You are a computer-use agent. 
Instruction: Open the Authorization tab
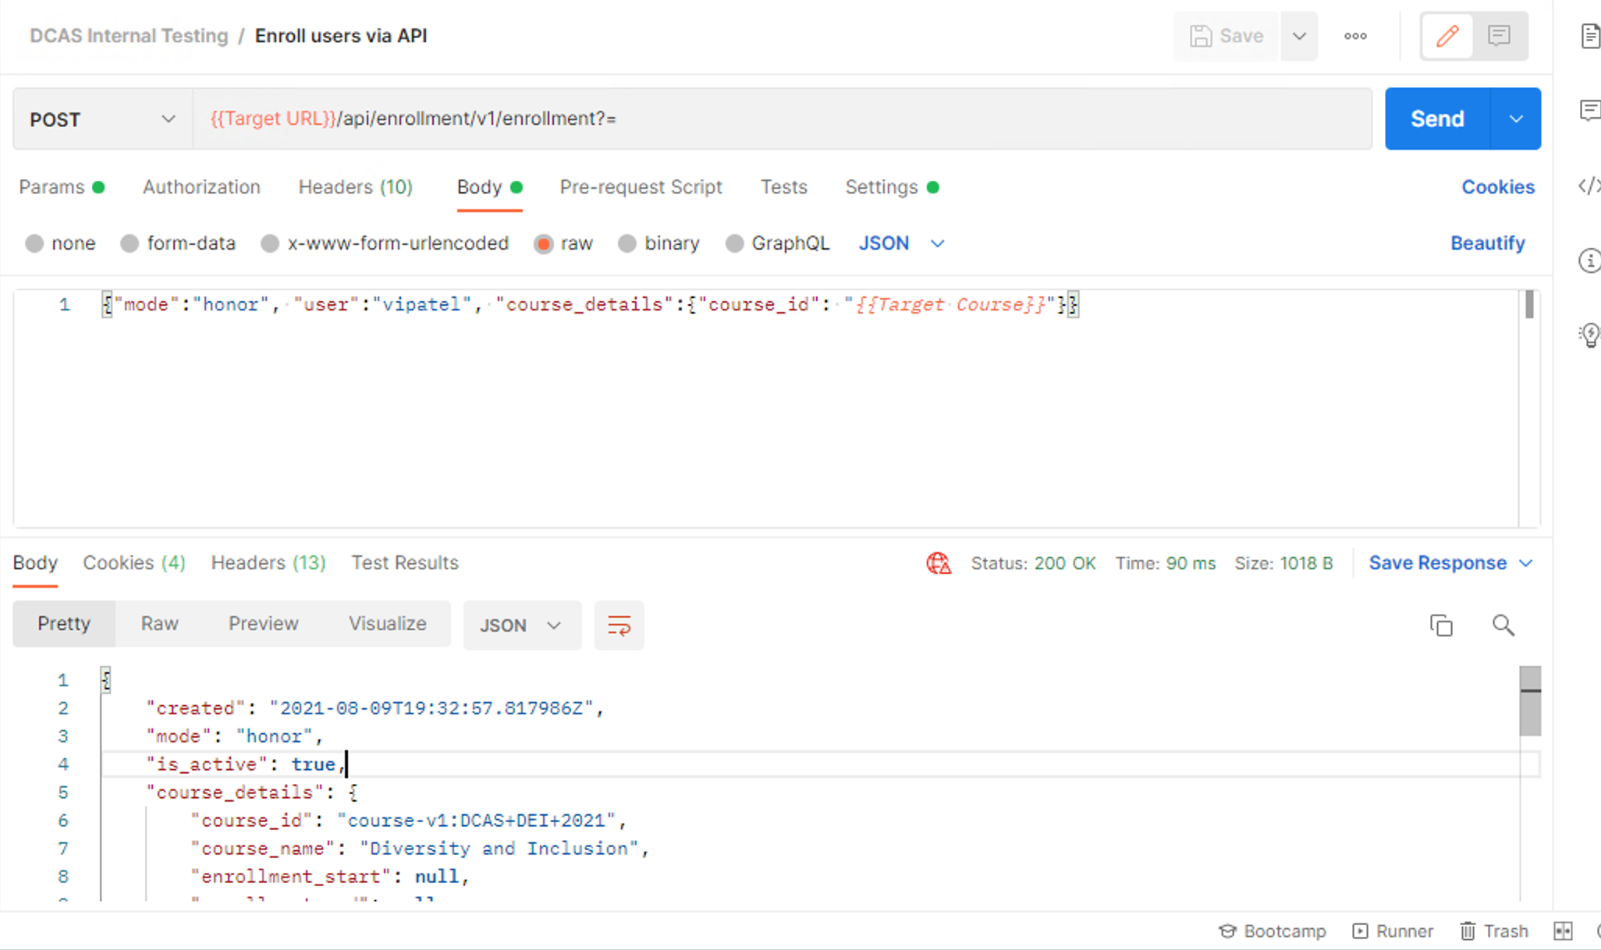(201, 187)
